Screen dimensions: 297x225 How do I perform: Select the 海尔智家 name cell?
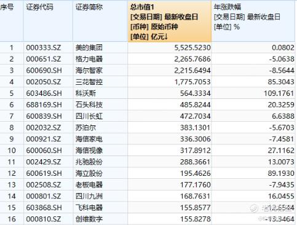point(100,71)
